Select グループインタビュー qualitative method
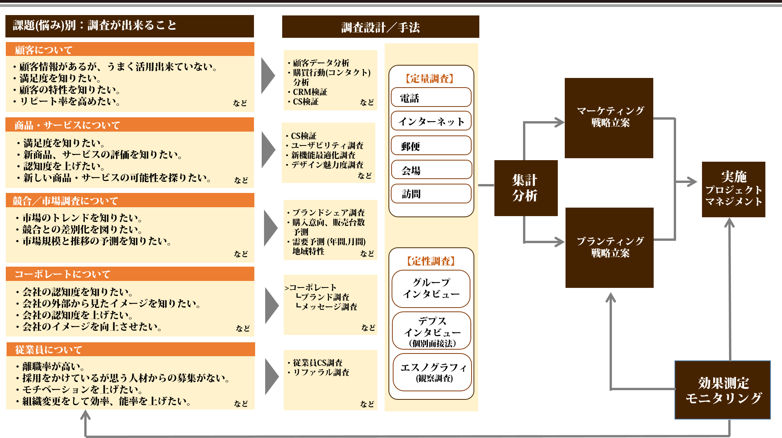The height and width of the screenshot is (438, 782). [x=431, y=289]
